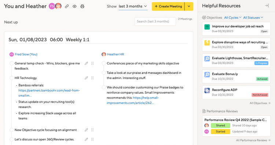Screen dimensions: 275x145
Task: Click Started status badge on performance review
Action: coord(220,131)
